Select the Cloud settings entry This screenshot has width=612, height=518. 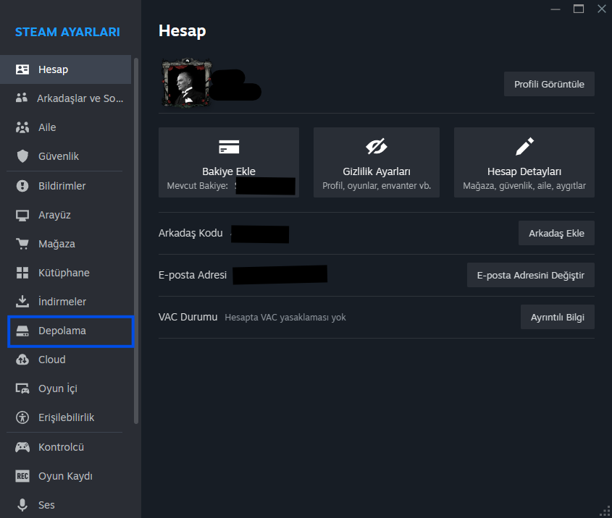point(66,360)
